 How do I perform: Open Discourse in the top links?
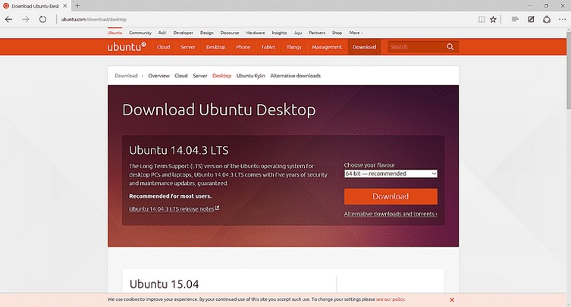click(x=230, y=33)
